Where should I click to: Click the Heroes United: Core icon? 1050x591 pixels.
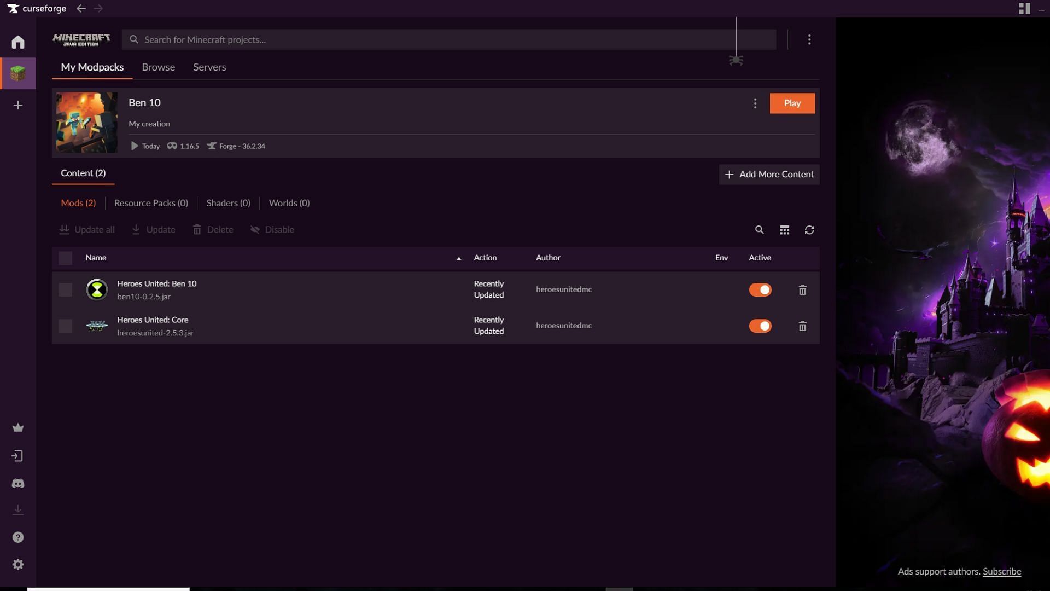[x=97, y=326]
